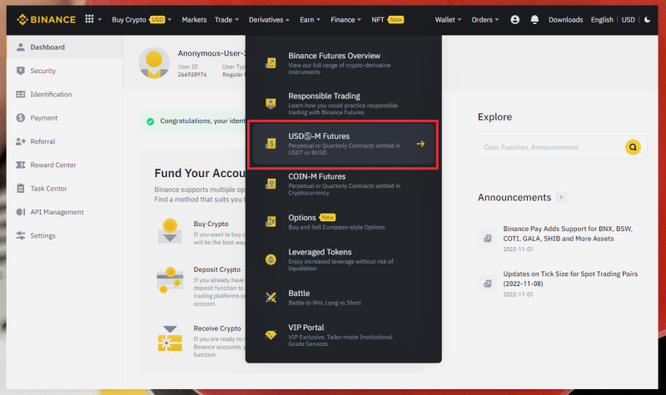The width and height of the screenshot is (666, 395).
Task: Click the Deposit Crypto card icon
Action: click(x=170, y=280)
